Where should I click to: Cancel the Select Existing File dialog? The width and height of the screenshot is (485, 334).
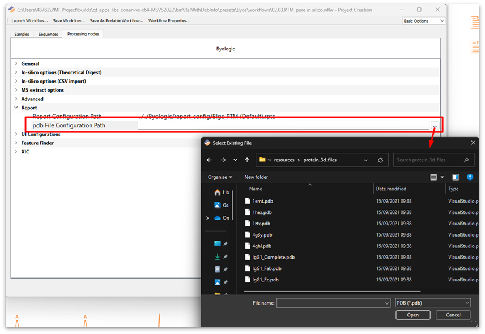pyautogui.click(x=453, y=315)
